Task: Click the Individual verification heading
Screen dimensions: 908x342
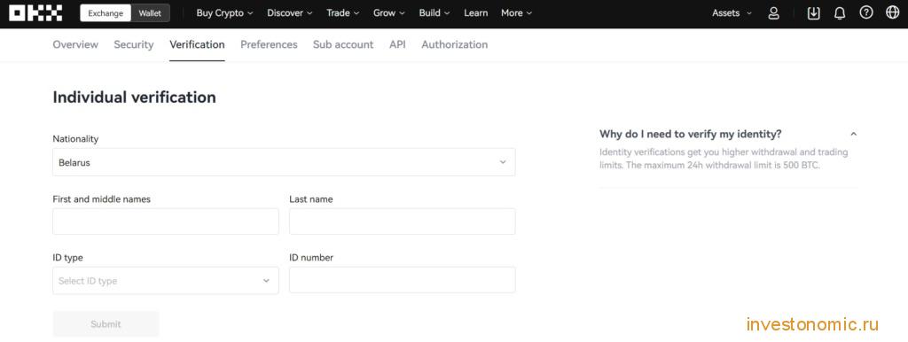Action: click(x=135, y=97)
